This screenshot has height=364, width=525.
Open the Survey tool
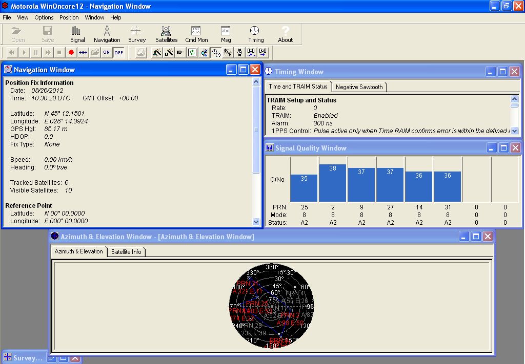click(x=136, y=34)
